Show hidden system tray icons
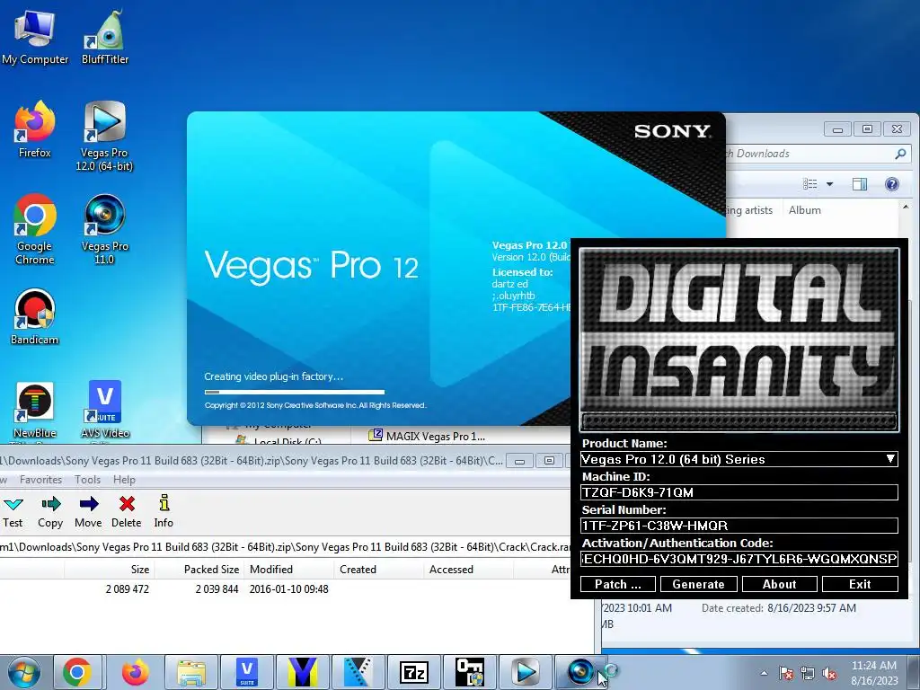The image size is (920, 690). tap(764, 674)
